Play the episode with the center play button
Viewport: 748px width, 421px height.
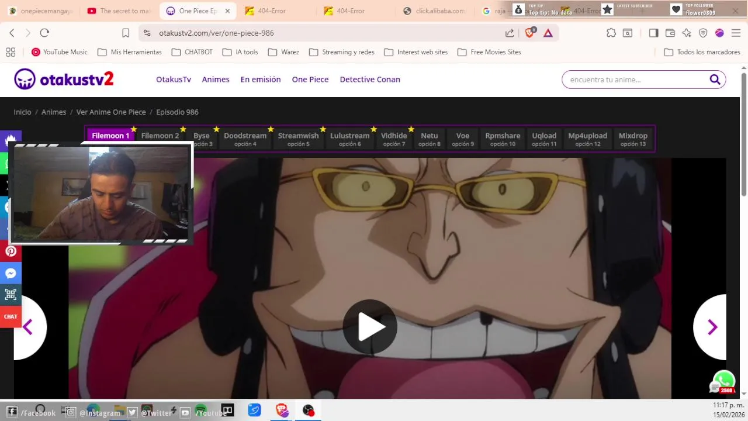(x=370, y=327)
